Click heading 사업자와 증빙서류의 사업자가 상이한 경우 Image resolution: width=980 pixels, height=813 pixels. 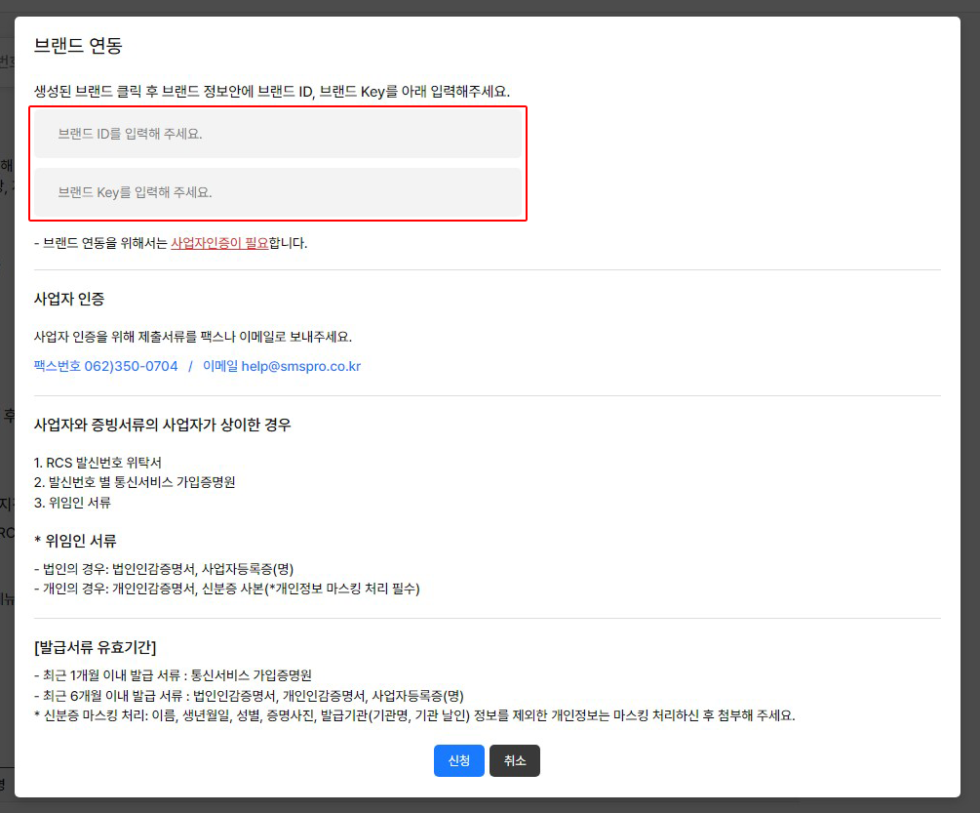point(163,425)
